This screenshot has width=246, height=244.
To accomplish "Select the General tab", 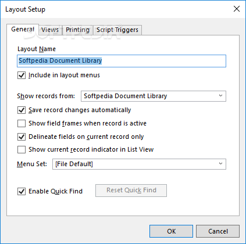I will click(x=23, y=30).
